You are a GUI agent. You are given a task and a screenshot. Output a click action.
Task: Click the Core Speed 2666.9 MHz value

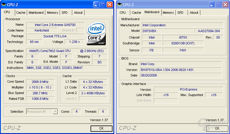(40, 82)
